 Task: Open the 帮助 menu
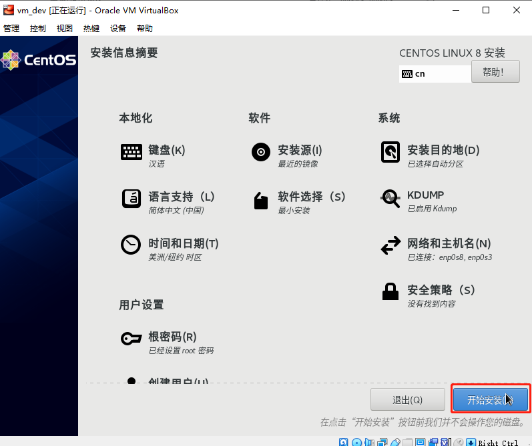145,28
